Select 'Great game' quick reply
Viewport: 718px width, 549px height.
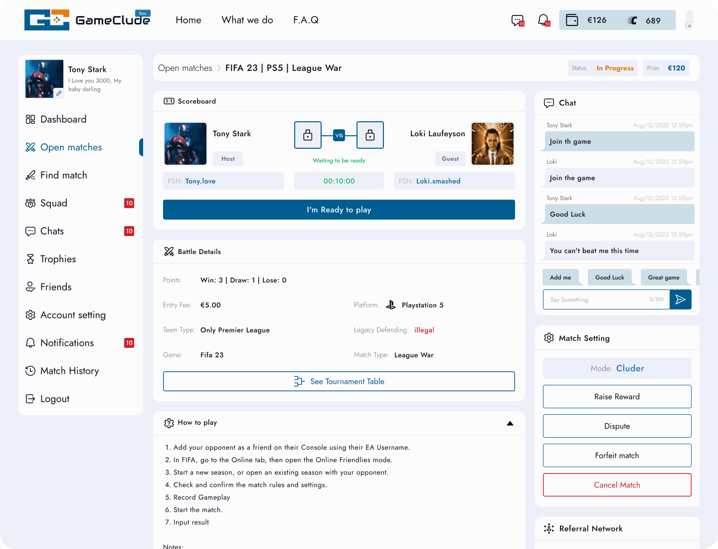pyautogui.click(x=664, y=277)
